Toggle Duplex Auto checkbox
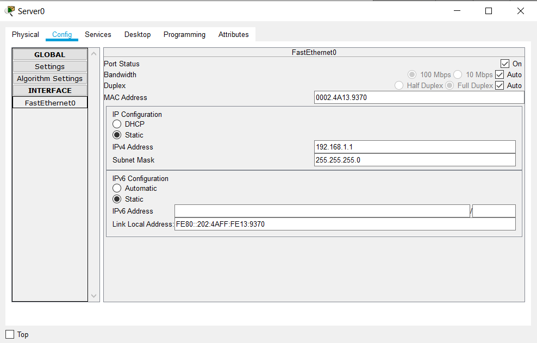 499,86
